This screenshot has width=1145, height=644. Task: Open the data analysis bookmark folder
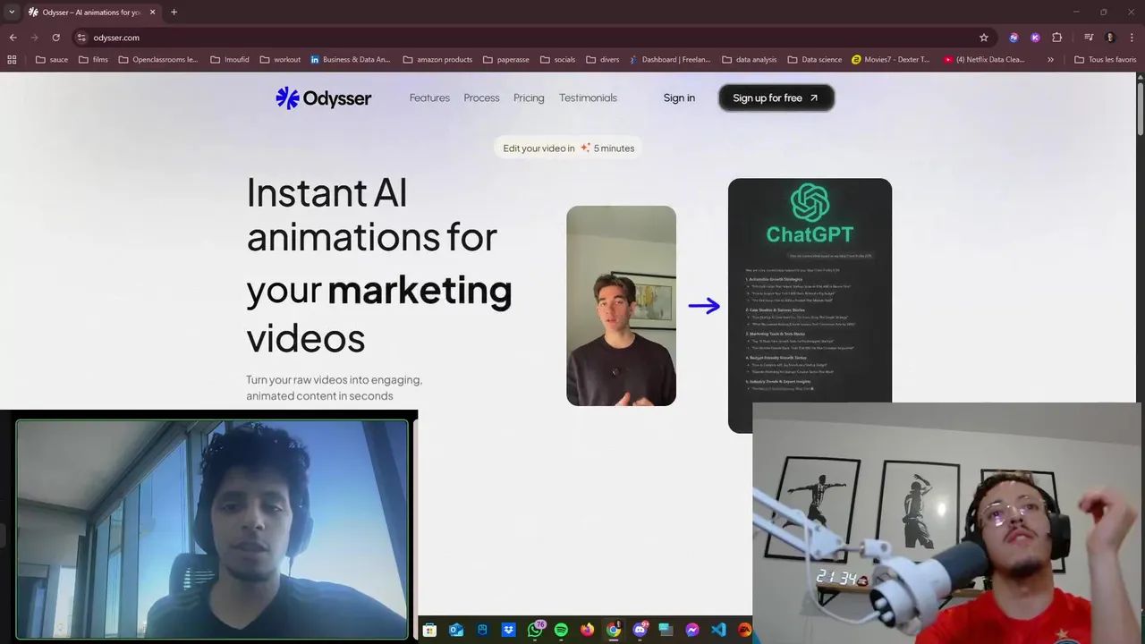click(x=749, y=60)
